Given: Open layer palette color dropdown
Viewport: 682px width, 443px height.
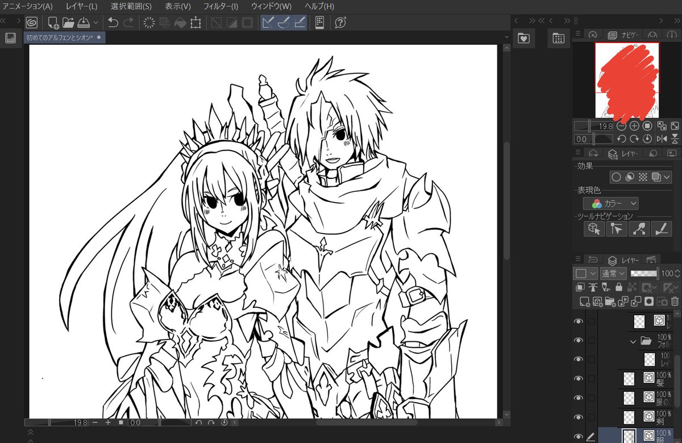Looking at the screenshot, I should coord(585,273).
